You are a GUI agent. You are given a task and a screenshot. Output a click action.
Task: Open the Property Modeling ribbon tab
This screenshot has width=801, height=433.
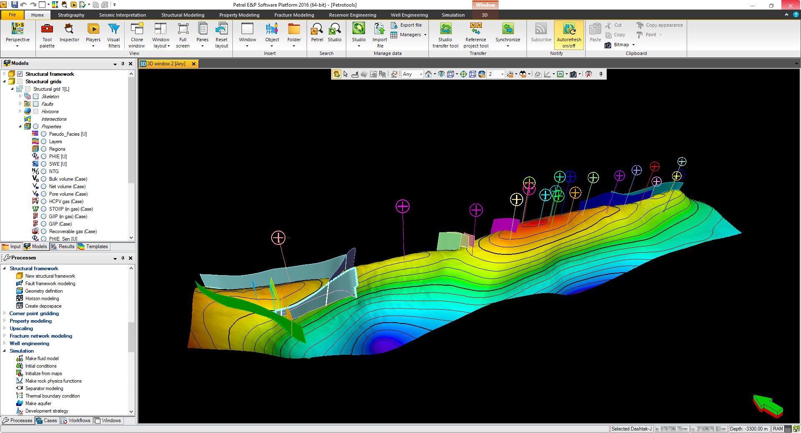(x=239, y=15)
